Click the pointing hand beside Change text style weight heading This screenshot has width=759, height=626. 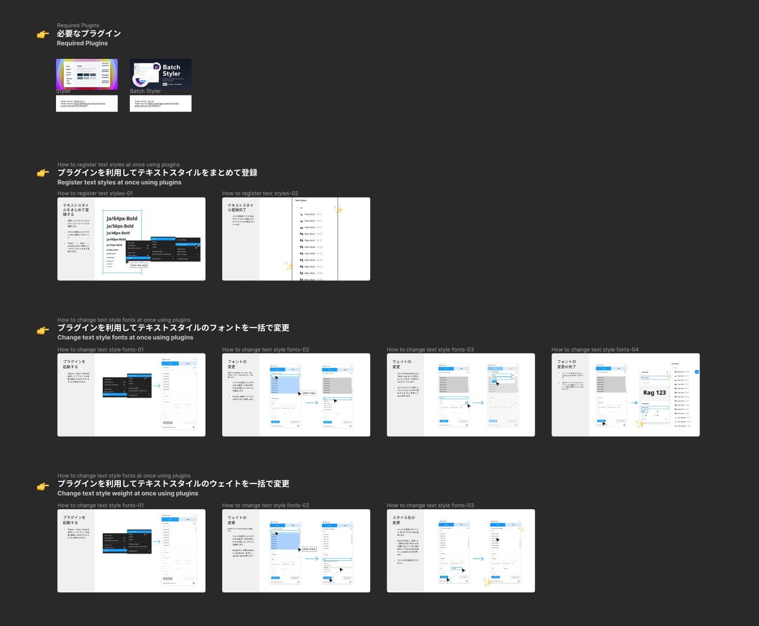[x=43, y=486]
